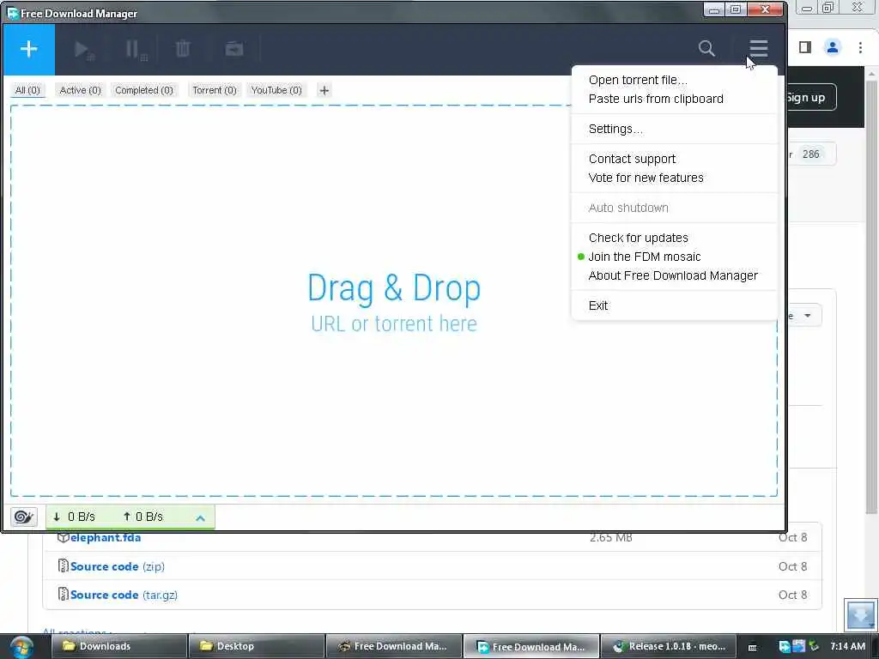Click the pause all downloads icon
Image resolution: width=879 pixels, height=659 pixels.
pos(136,50)
